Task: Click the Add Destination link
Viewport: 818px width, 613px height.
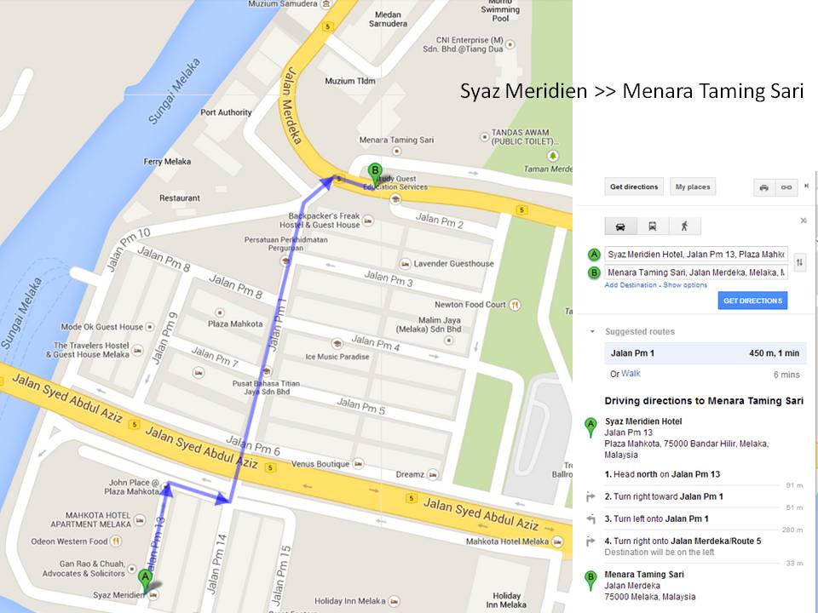Action: (631, 285)
